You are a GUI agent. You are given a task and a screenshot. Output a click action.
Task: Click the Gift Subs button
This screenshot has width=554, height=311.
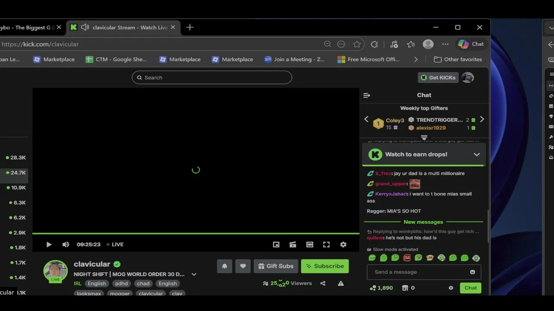276,266
